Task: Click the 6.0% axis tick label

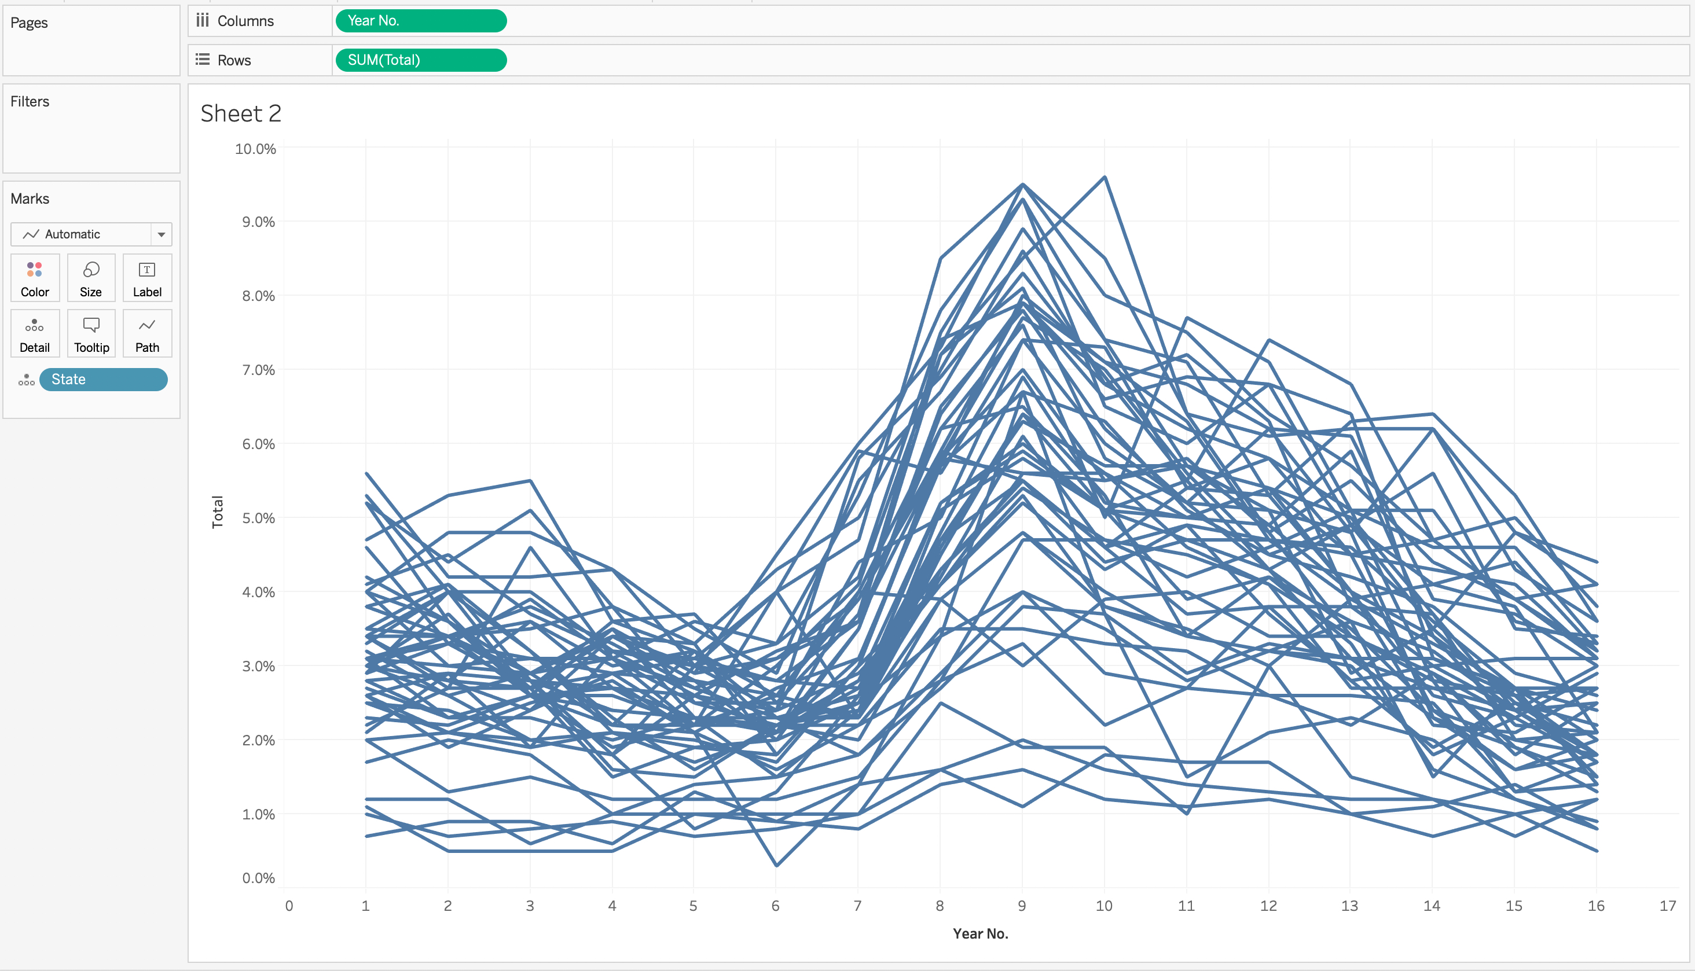Action: coord(258,444)
